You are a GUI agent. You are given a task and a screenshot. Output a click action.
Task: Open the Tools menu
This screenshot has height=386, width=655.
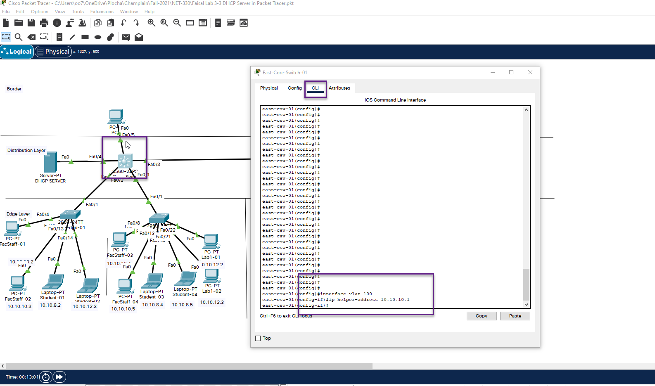[78, 12]
